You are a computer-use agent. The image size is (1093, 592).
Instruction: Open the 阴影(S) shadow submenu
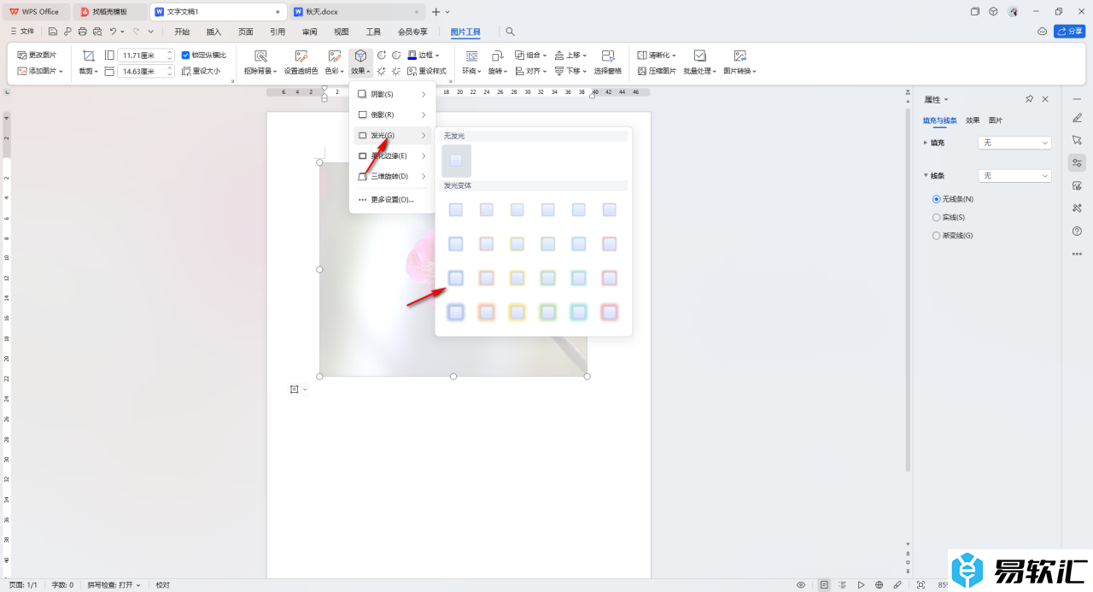[393, 94]
